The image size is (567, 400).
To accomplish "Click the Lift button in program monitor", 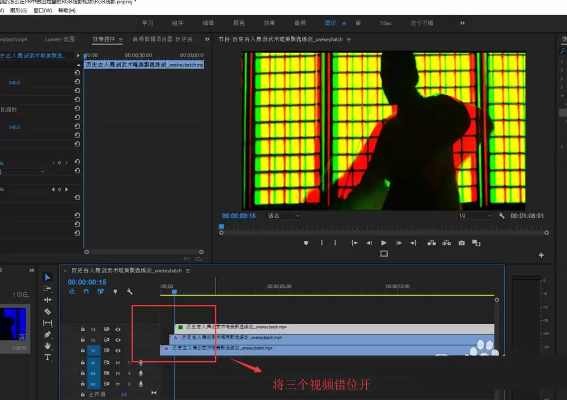I will coord(431,243).
